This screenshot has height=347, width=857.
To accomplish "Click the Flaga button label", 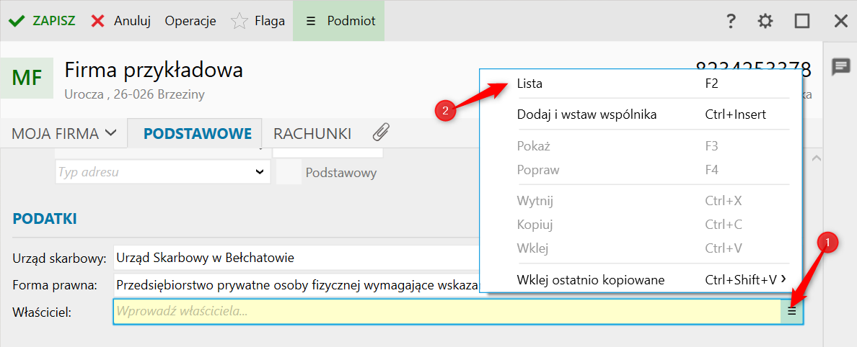I will click(270, 22).
